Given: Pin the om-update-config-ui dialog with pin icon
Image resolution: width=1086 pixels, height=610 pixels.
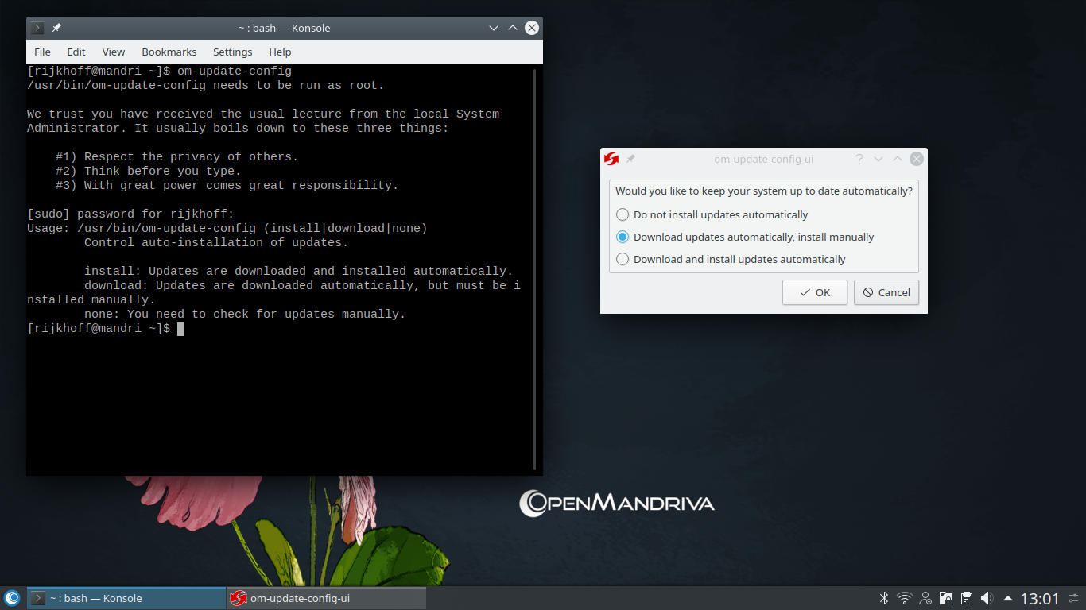Looking at the screenshot, I should 630,158.
